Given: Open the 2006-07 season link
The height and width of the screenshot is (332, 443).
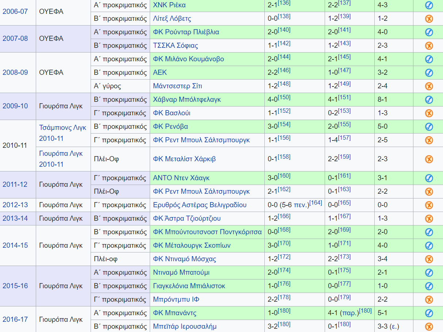Looking at the screenshot, I should [15, 11].
